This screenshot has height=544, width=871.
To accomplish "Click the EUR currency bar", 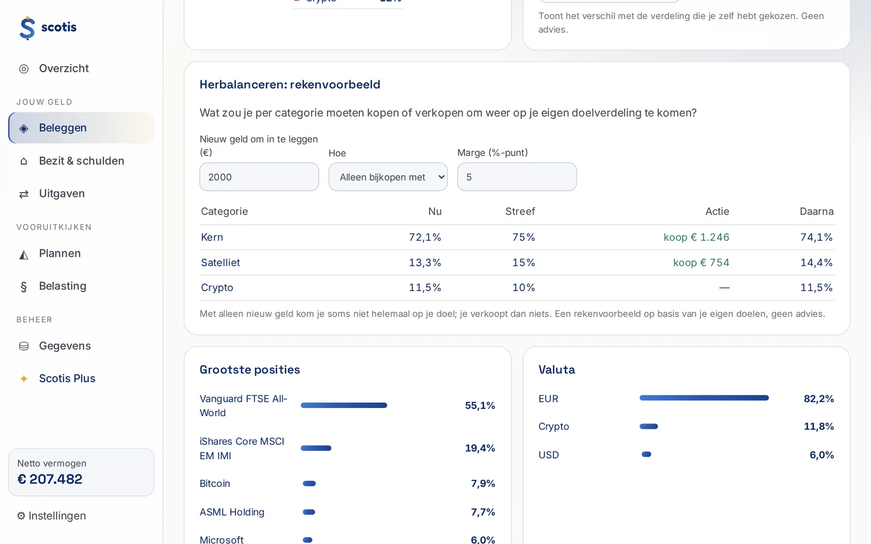I will [704, 398].
